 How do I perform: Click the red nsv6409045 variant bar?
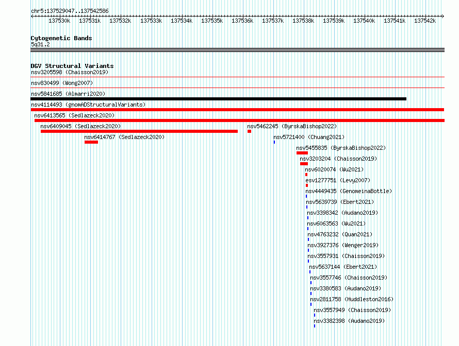[139, 131]
